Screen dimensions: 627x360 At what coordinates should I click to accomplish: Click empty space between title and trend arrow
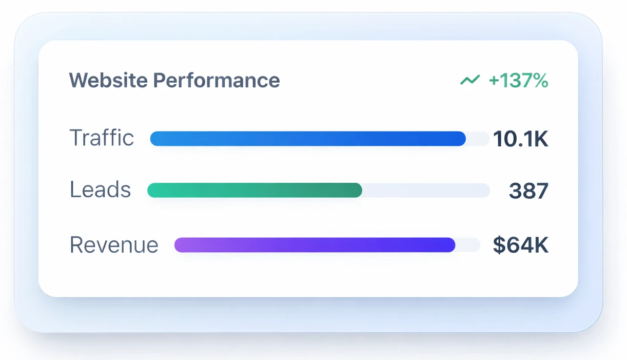(x=369, y=81)
